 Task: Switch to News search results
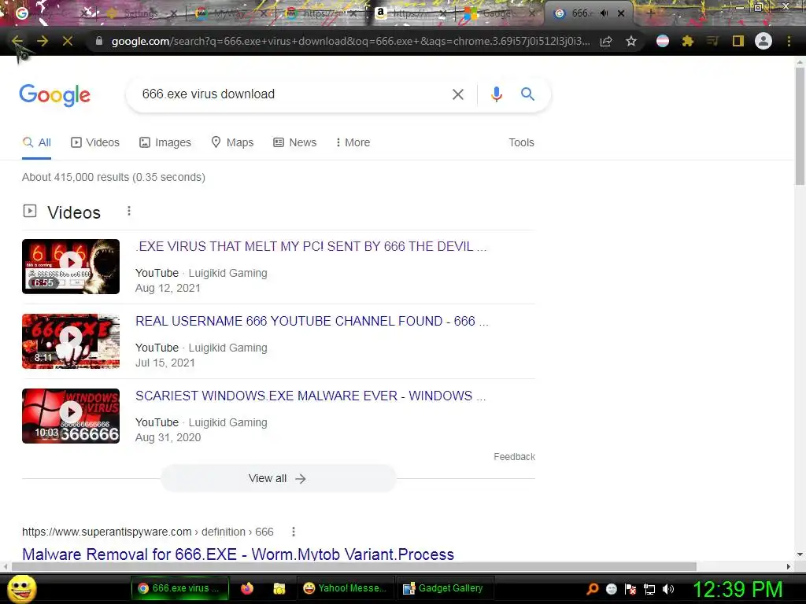pos(294,142)
